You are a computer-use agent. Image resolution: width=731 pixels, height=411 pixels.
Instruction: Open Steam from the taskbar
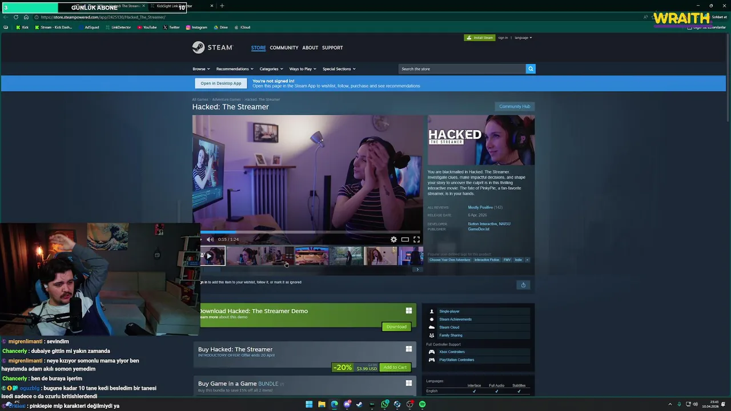point(359,404)
